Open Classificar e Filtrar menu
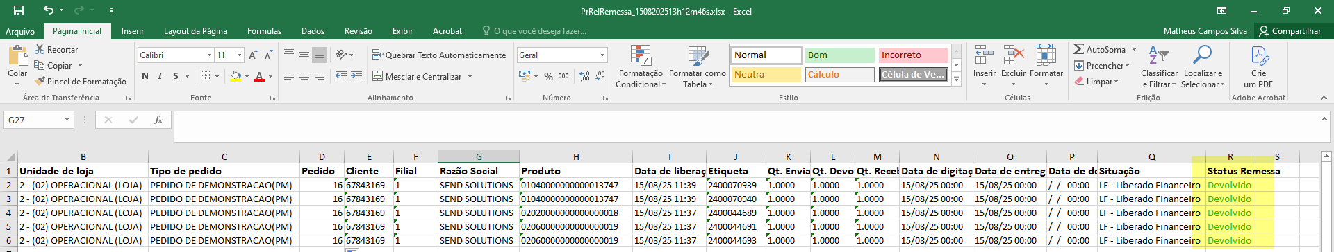 coord(1159,66)
